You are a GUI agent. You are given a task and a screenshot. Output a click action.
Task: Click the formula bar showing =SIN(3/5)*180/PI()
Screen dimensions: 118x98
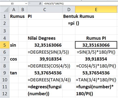tap(80, 3)
